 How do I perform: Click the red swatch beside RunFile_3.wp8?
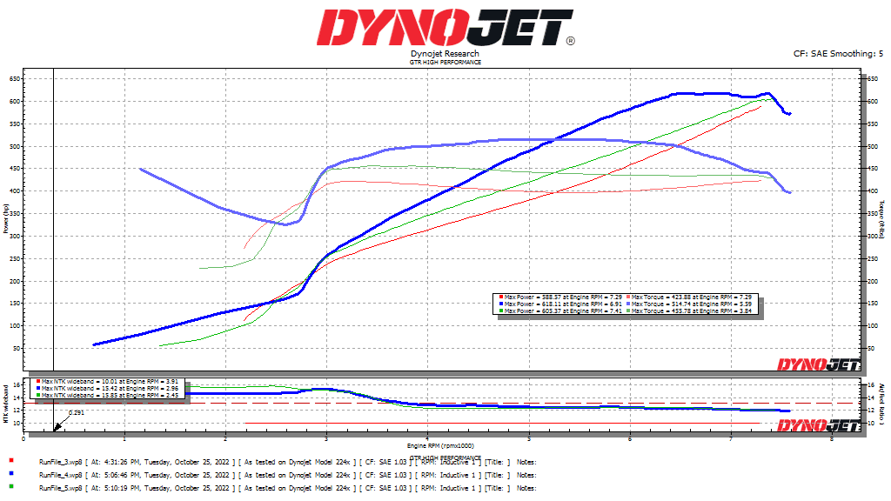click(11, 460)
